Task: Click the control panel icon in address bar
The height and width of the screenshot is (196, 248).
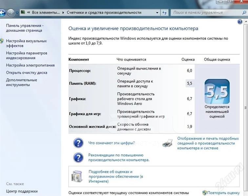Action: click(x=23, y=12)
